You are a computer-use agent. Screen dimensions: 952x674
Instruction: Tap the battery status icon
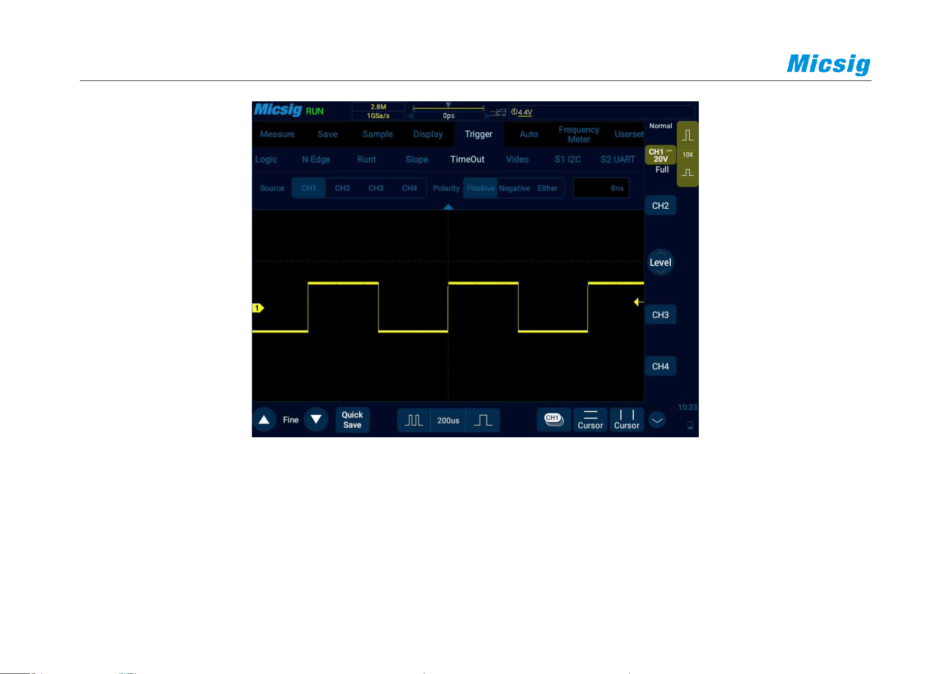coord(690,425)
